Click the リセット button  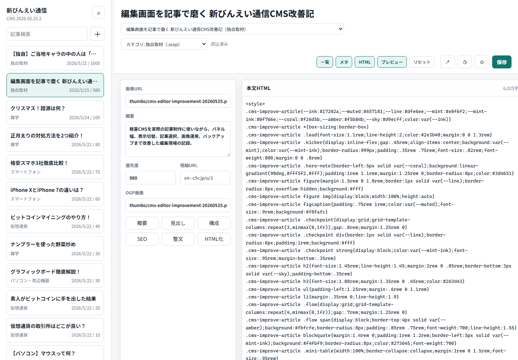point(422,62)
